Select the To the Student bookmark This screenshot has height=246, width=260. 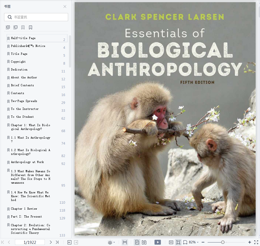pos(37,117)
